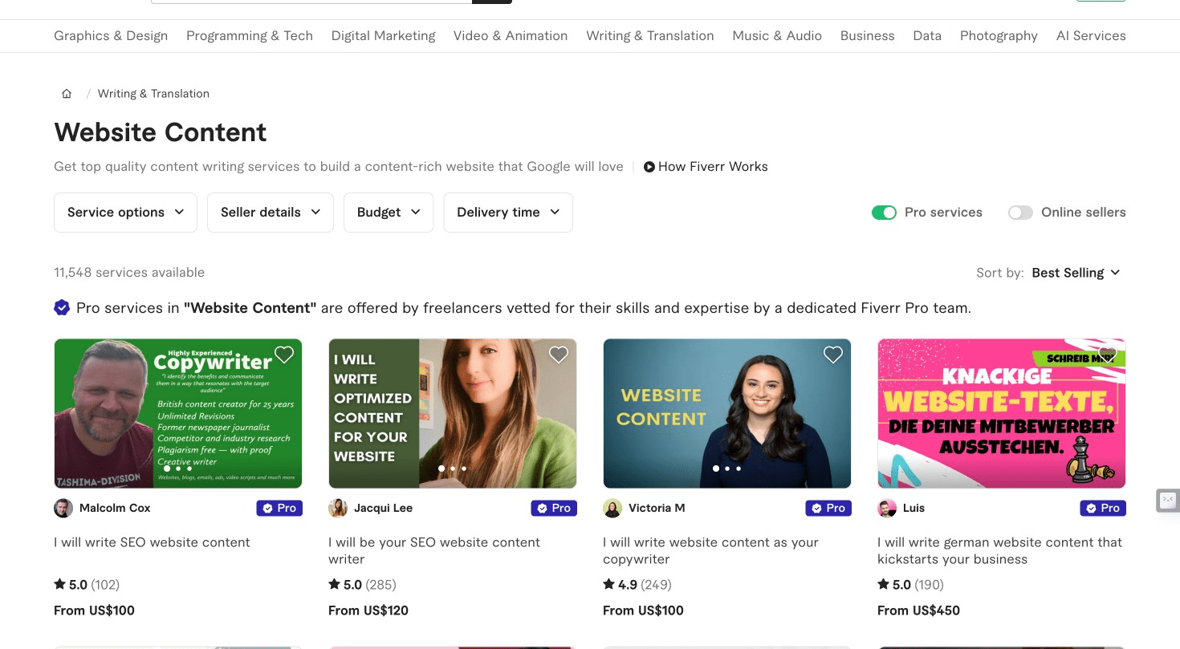
Task: Click Jacqui Lee optimized content thumbnail
Action: point(453,413)
